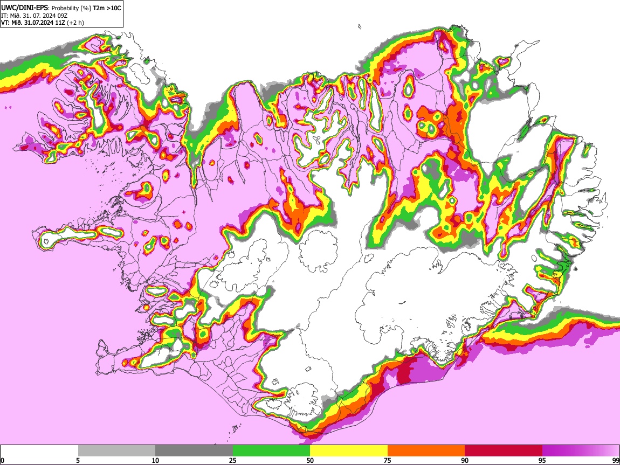Click the red 90–95% legend swatch
The height and width of the screenshot is (465, 620).
click(x=504, y=451)
